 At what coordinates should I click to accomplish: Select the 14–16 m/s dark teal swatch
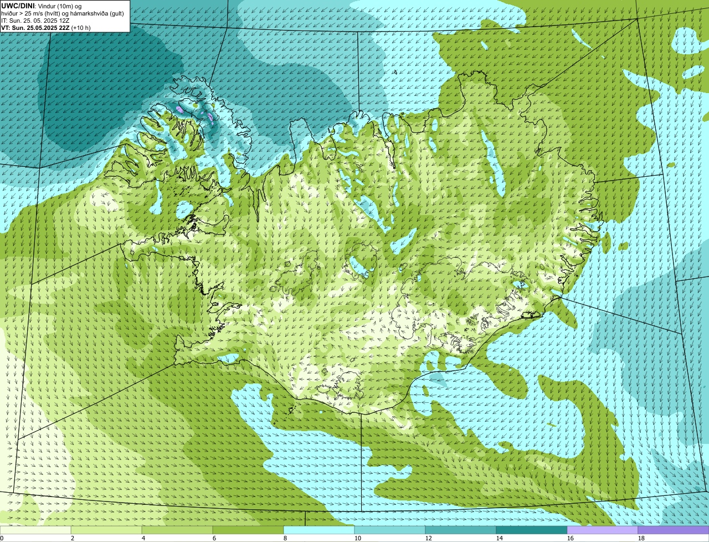532,530
